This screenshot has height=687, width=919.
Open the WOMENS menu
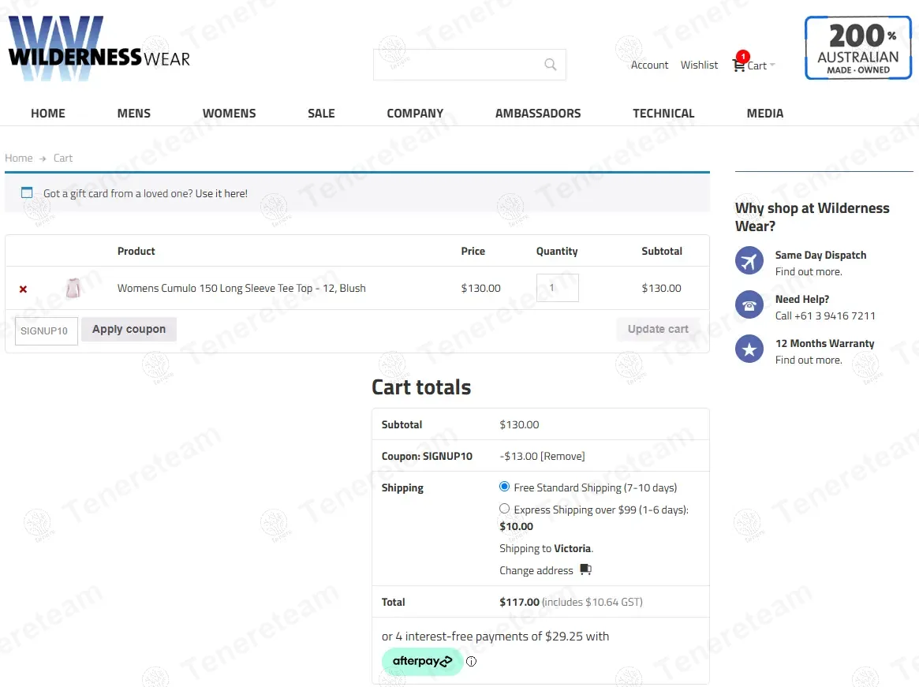[x=229, y=114]
